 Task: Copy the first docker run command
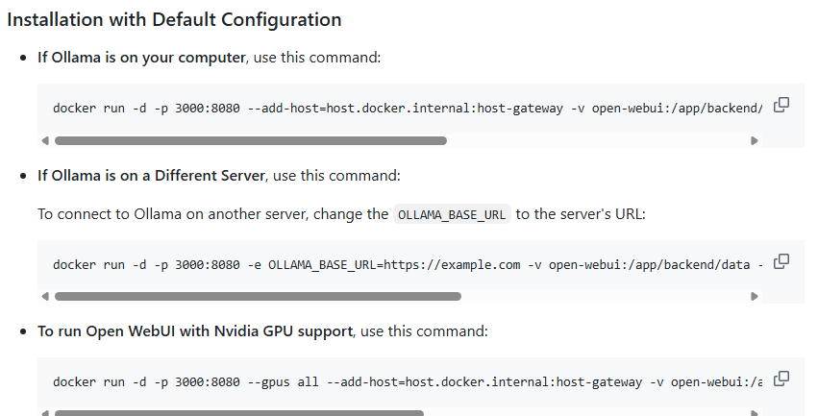[781, 105]
